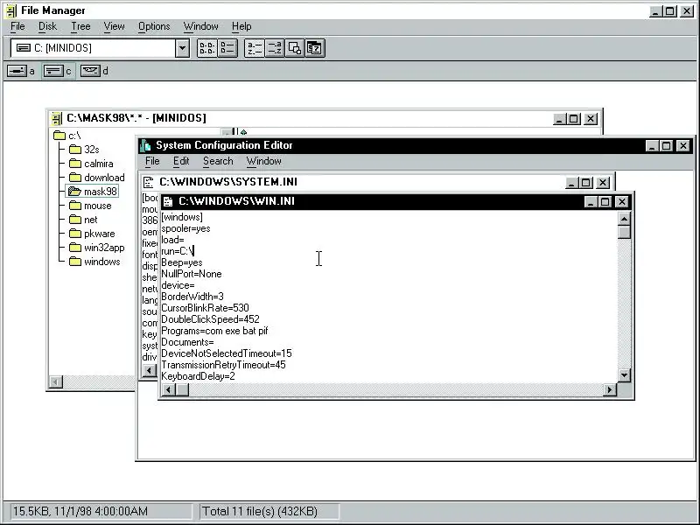Minimize the C:\MASK98 directory window
Image resolution: width=700 pixels, height=525 pixels.
pyautogui.click(x=560, y=119)
